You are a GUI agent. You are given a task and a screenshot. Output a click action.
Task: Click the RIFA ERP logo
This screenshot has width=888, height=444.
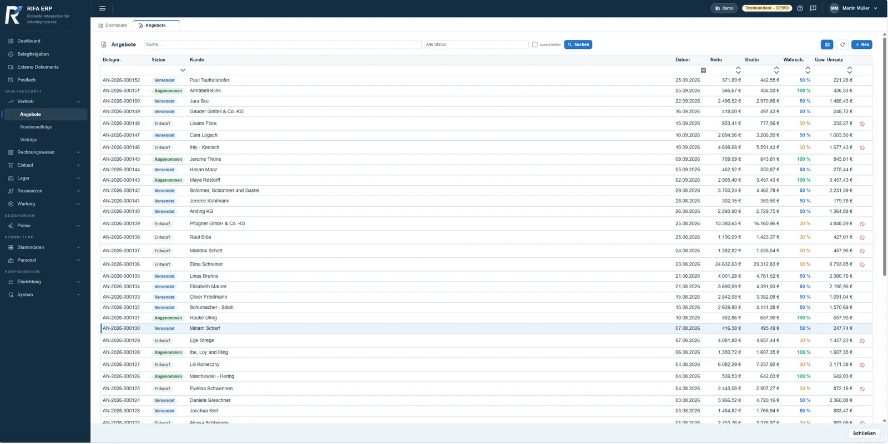13,14
